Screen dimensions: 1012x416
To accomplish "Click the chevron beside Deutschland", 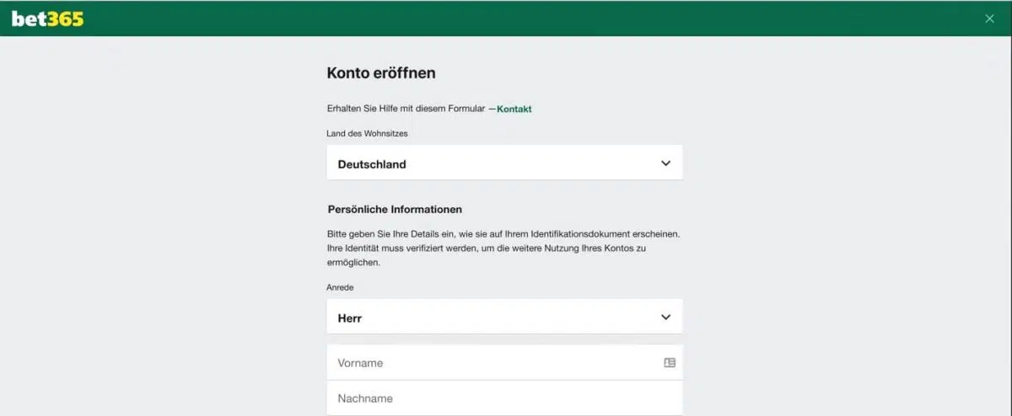I will coord(665,163).
